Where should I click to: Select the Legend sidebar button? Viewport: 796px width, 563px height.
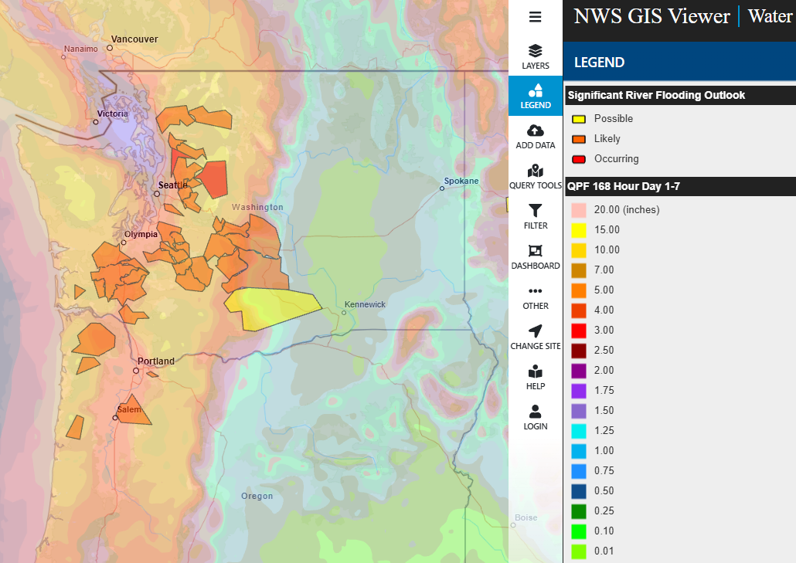pyautogui.click(x=535, y=97)
